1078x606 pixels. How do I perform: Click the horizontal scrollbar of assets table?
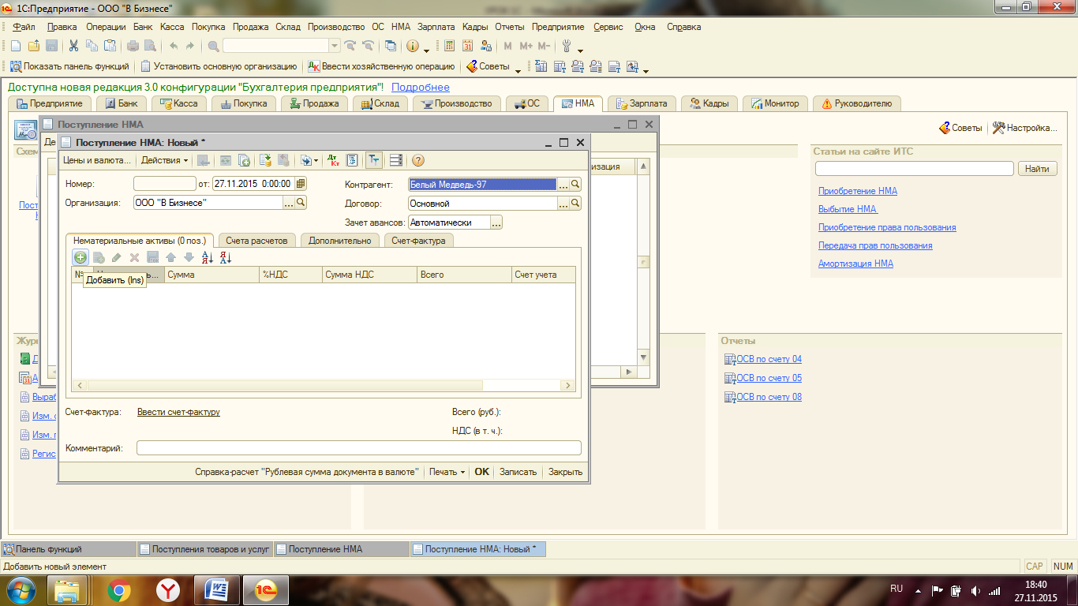324,385
